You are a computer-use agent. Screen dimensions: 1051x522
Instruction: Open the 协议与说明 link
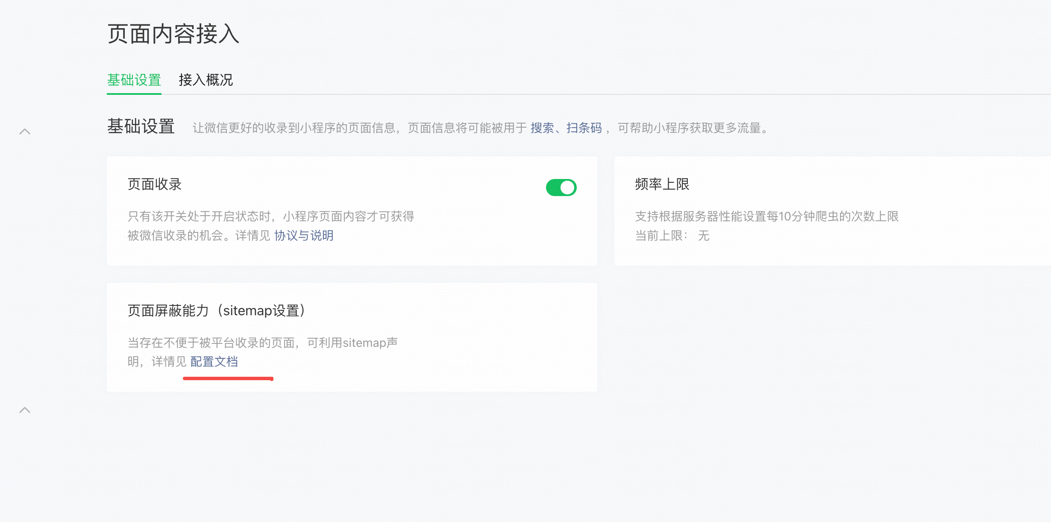click(x=304, y=235)
